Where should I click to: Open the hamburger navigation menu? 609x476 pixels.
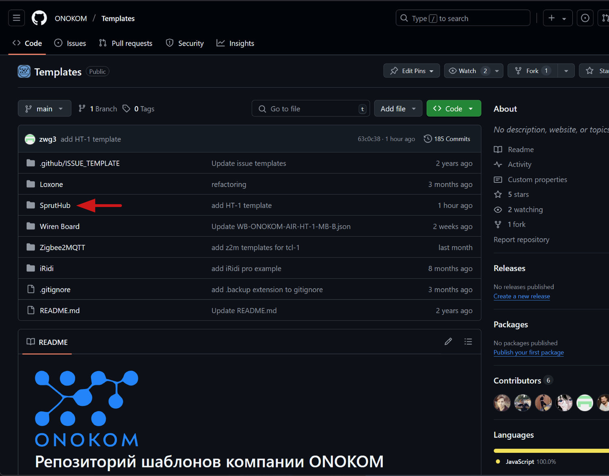[x=17, y=18]
